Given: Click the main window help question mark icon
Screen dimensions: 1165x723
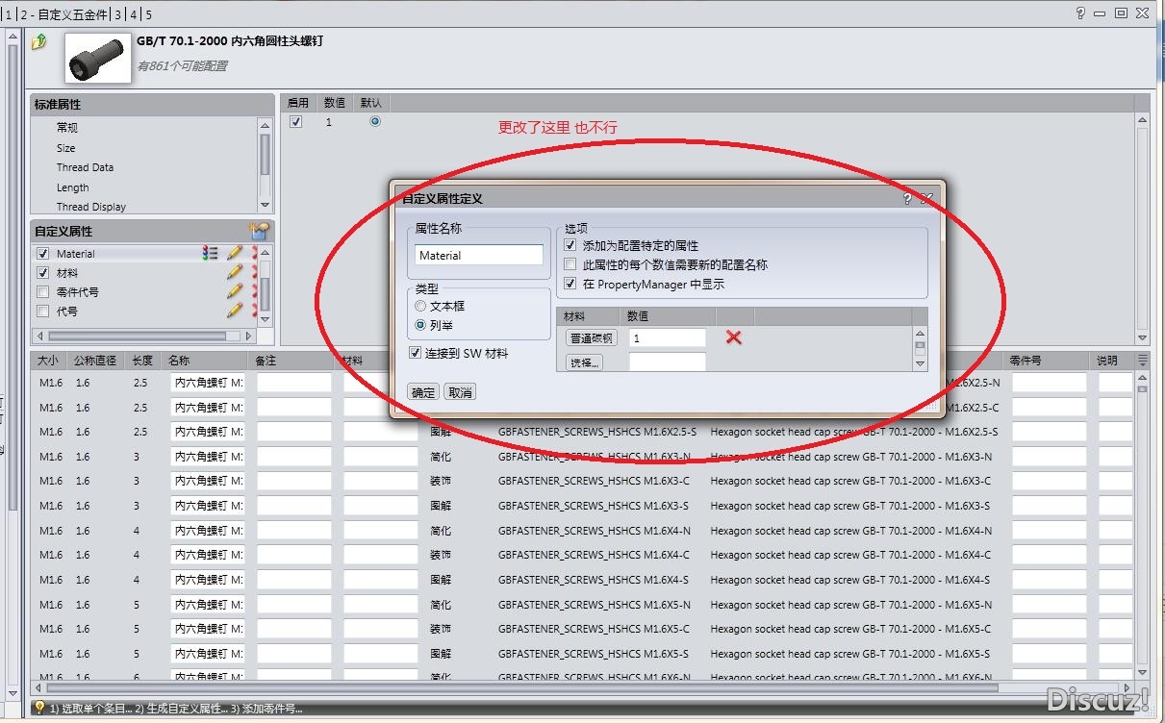Looking at the screenshot, I should point(1081,13).
